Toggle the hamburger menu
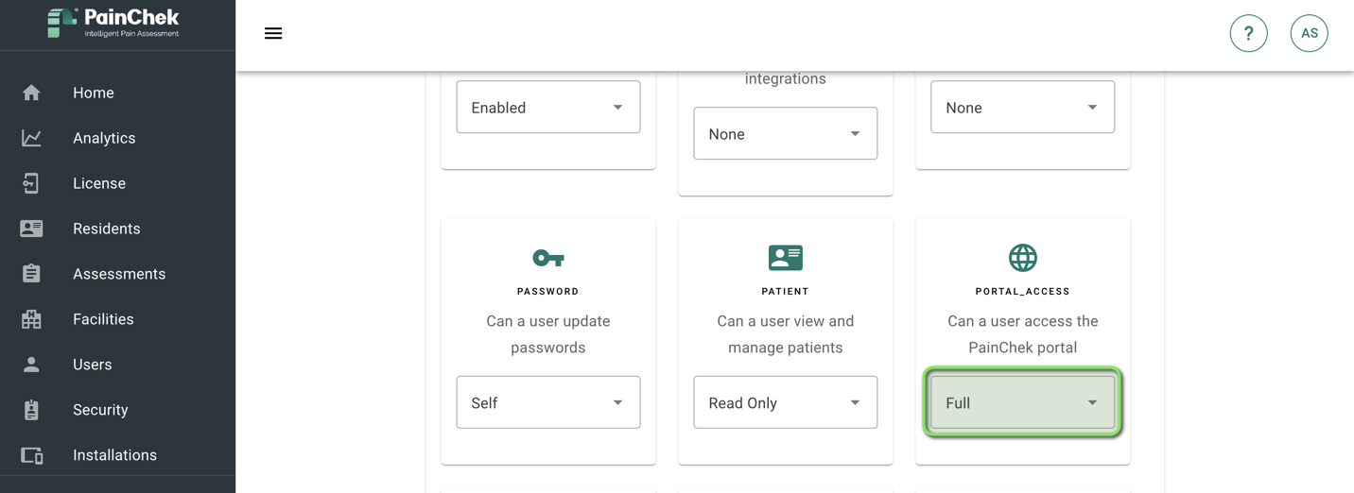 [x=273, y=33]
